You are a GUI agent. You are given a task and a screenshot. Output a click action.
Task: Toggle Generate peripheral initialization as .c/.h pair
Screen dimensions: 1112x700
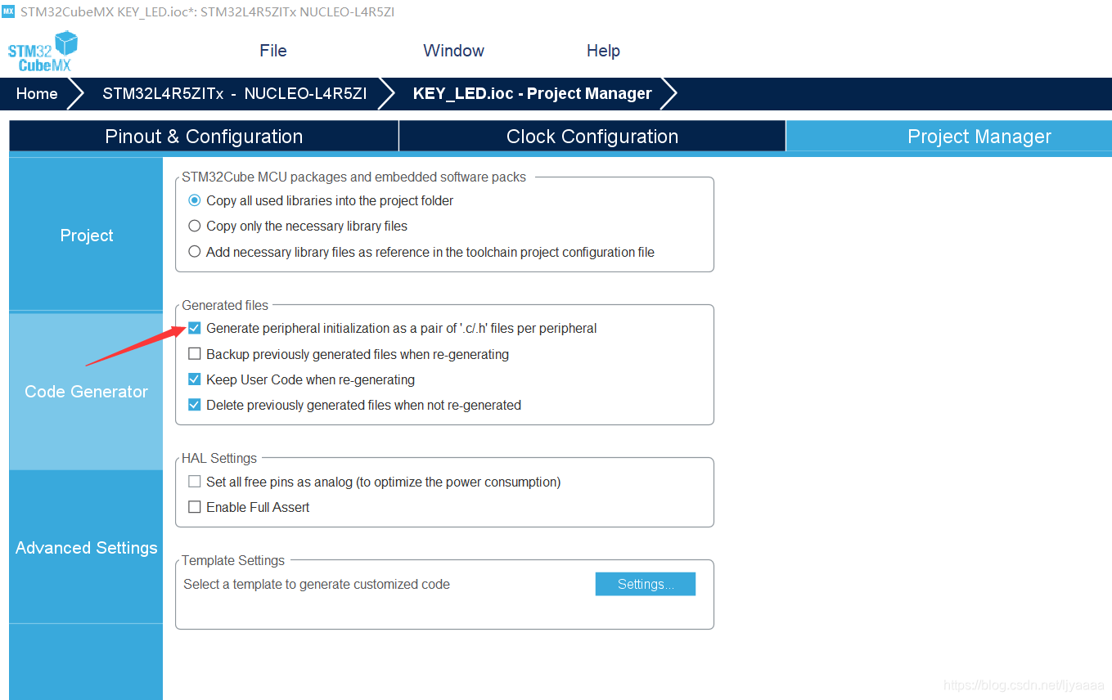(x=195, y=328)
